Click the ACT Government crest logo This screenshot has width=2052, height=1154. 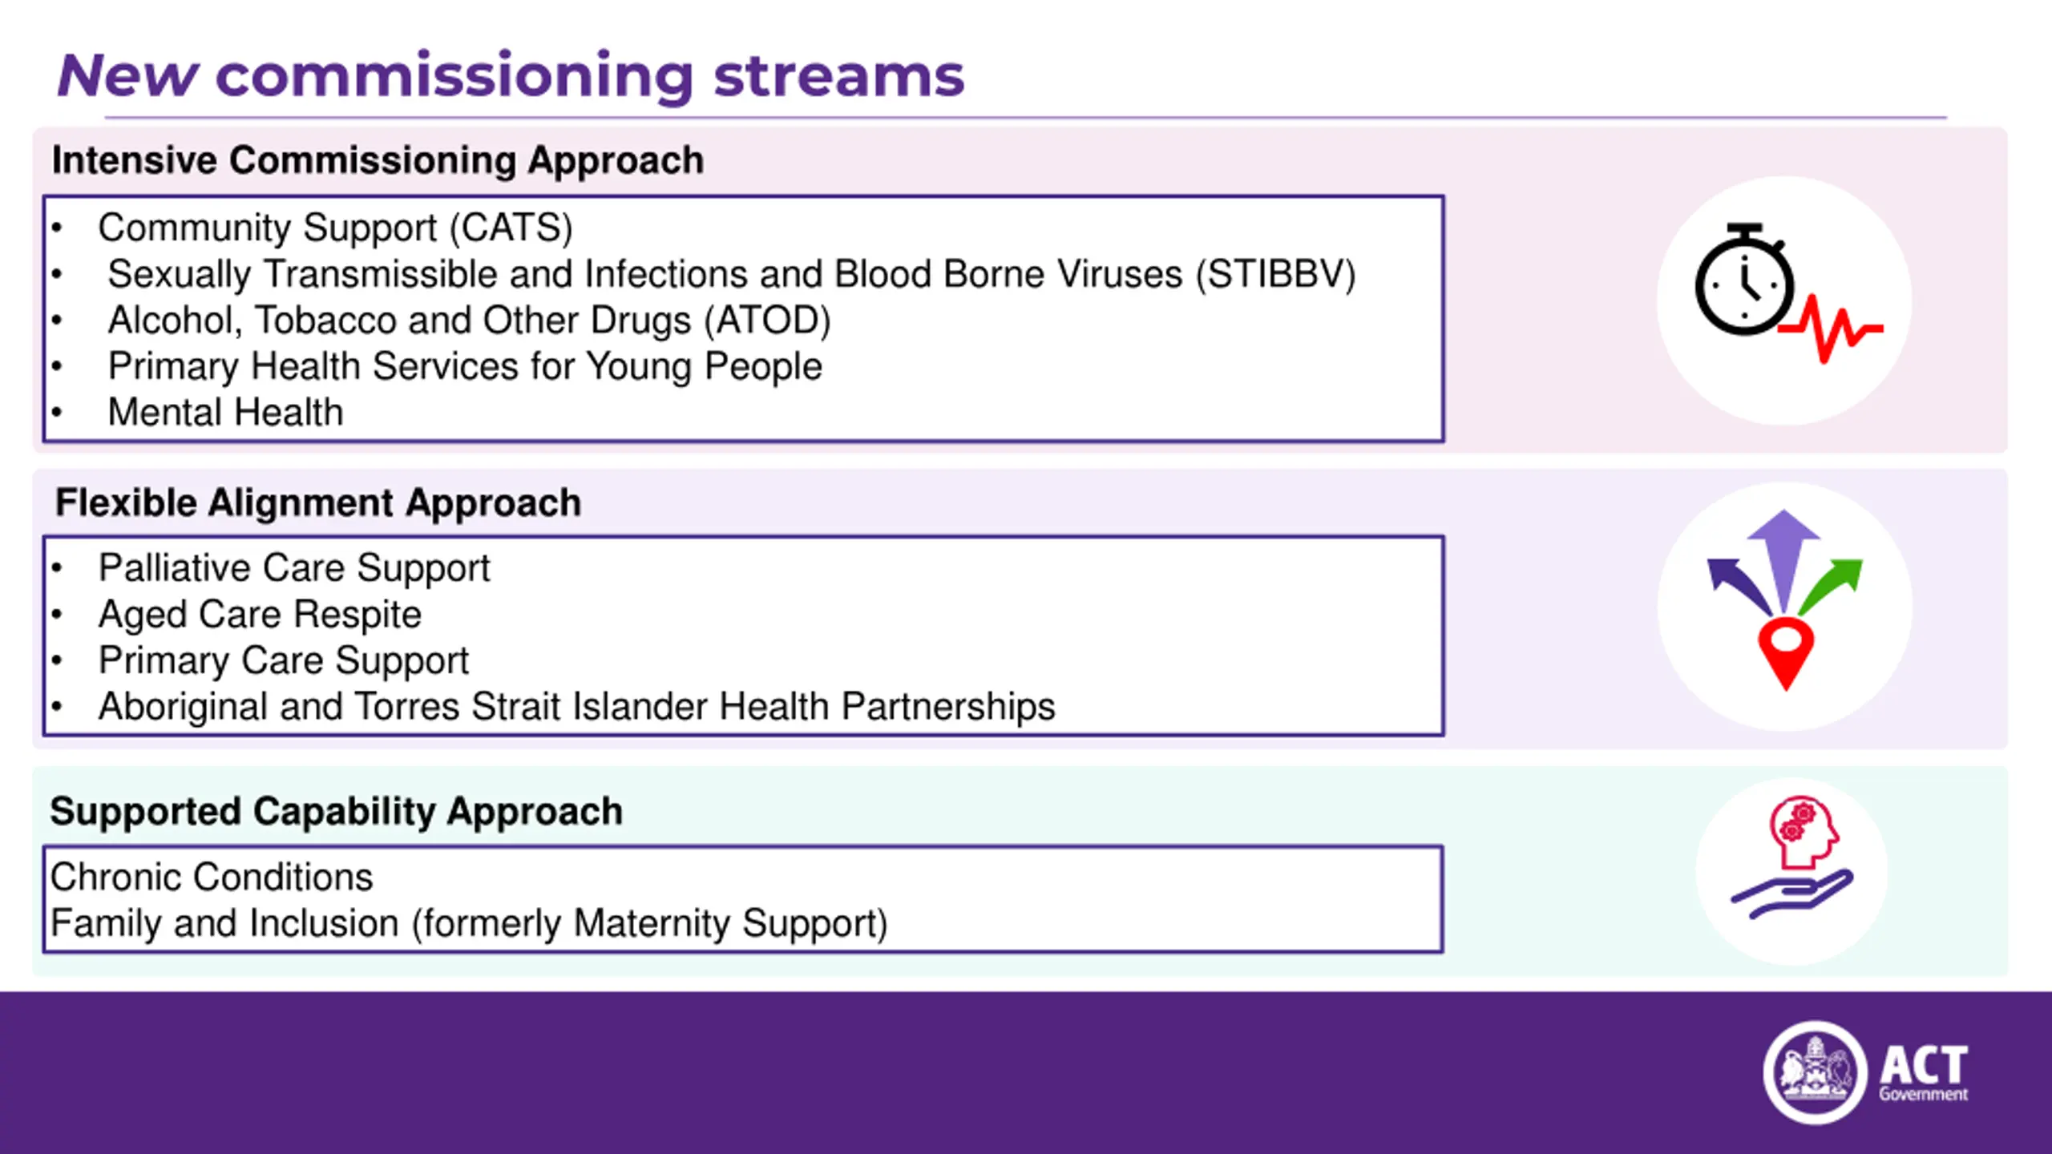click(x=1815, y=1072)
